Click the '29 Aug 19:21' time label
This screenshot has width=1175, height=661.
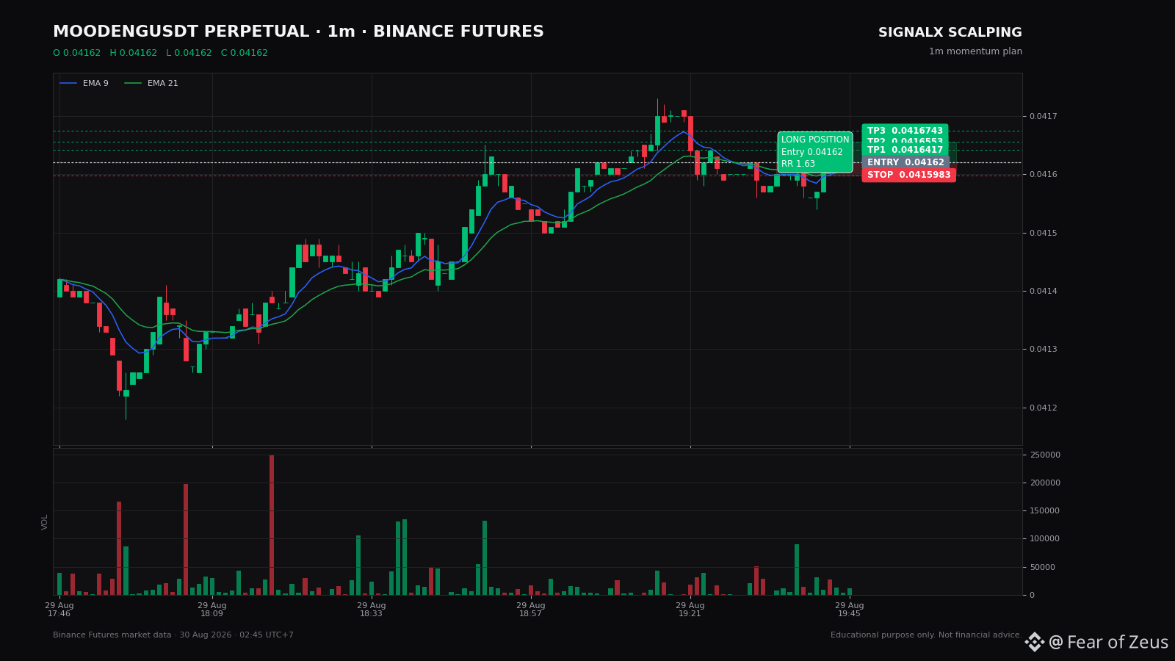(x=690, y=610)
